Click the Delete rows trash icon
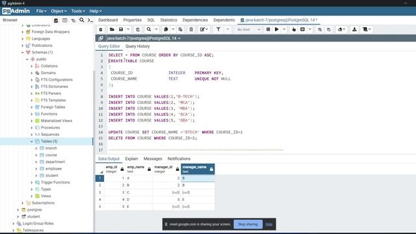 coord(191,29)
